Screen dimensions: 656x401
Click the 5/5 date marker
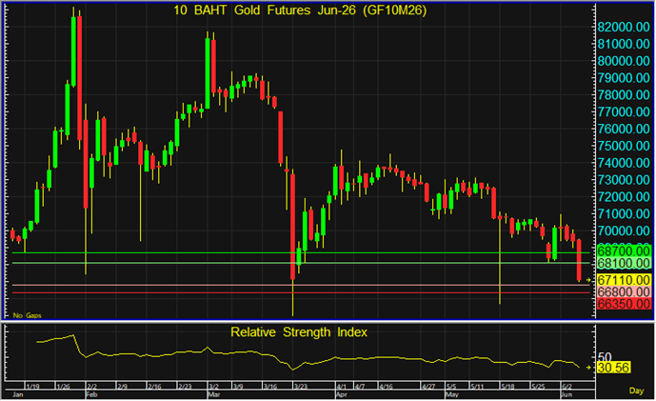[451, 387]
